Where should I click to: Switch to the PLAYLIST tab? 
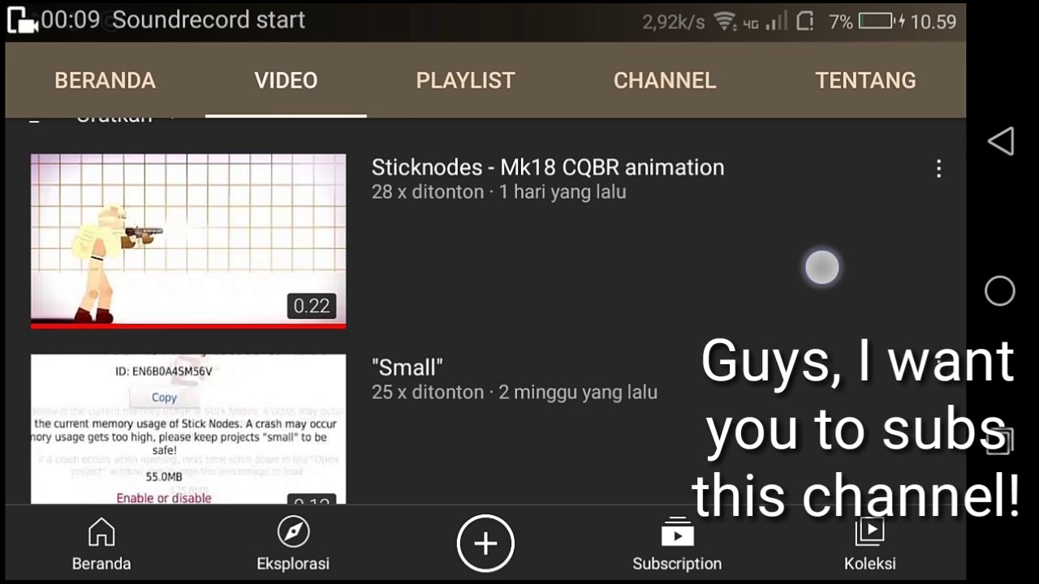(x=465, y=80)
